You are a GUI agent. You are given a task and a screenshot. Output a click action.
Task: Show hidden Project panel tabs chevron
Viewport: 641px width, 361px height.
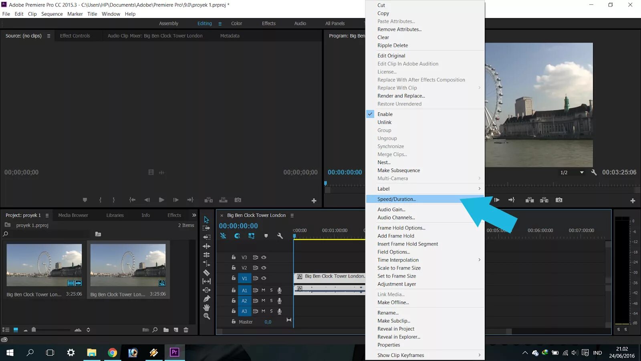tap(194, 215)
